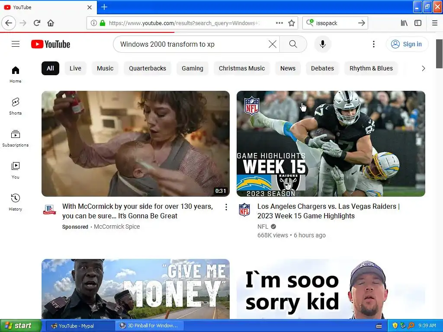Open the You section in sidebar
This screenshot has height=332, width=443.
(x=15, y=170)
